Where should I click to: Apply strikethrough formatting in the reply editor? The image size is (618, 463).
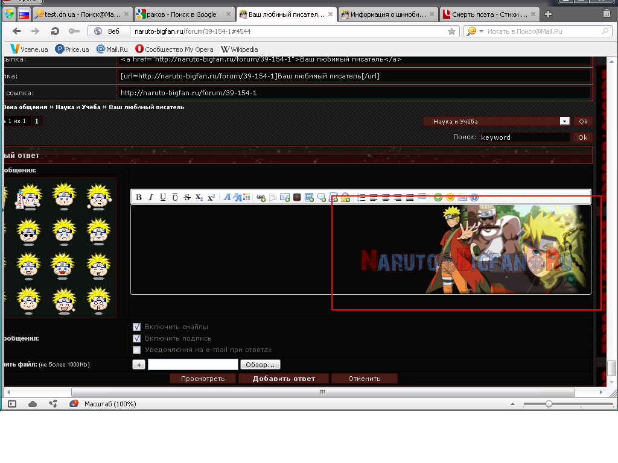pos(187,197)
